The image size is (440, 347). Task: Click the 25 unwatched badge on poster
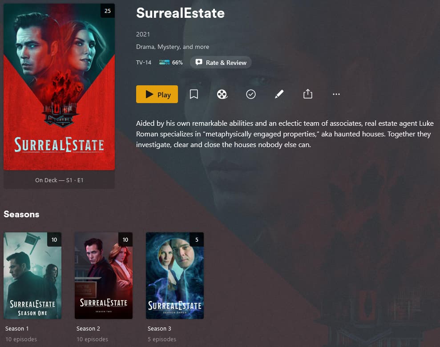[108, 11]
